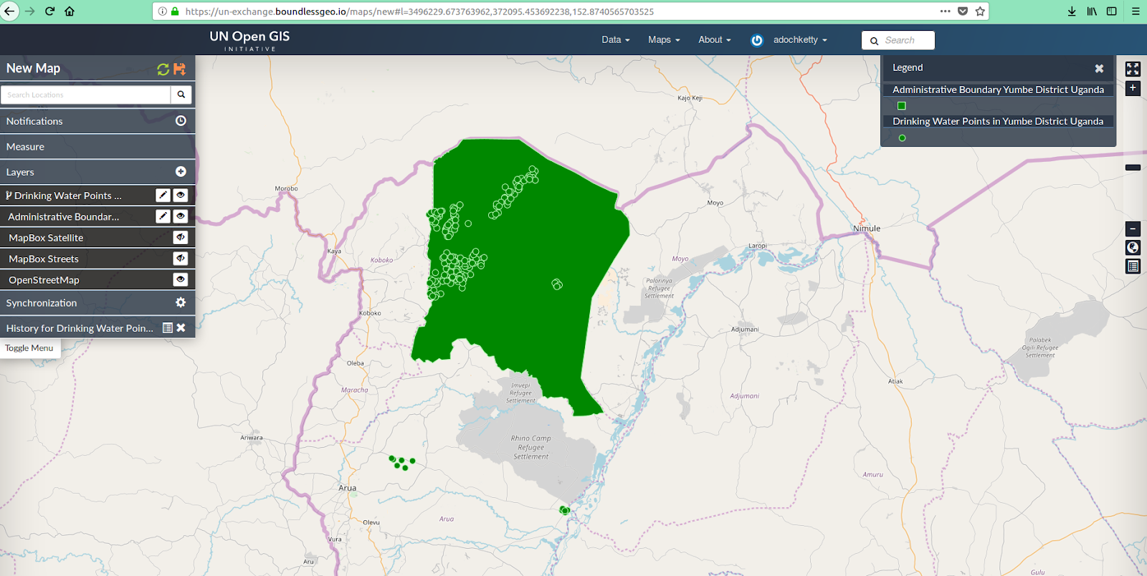Click the add layer plus icon
The image size is (1147, 576).
click(181, 172)
